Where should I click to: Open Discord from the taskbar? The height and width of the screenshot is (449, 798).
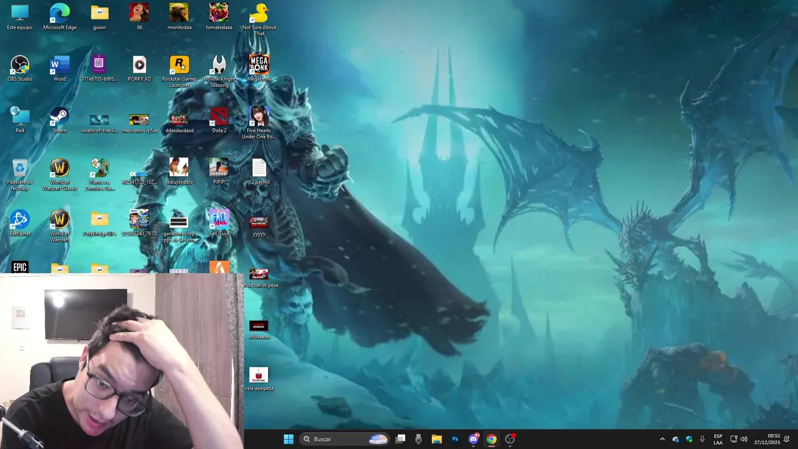(473, 439)
